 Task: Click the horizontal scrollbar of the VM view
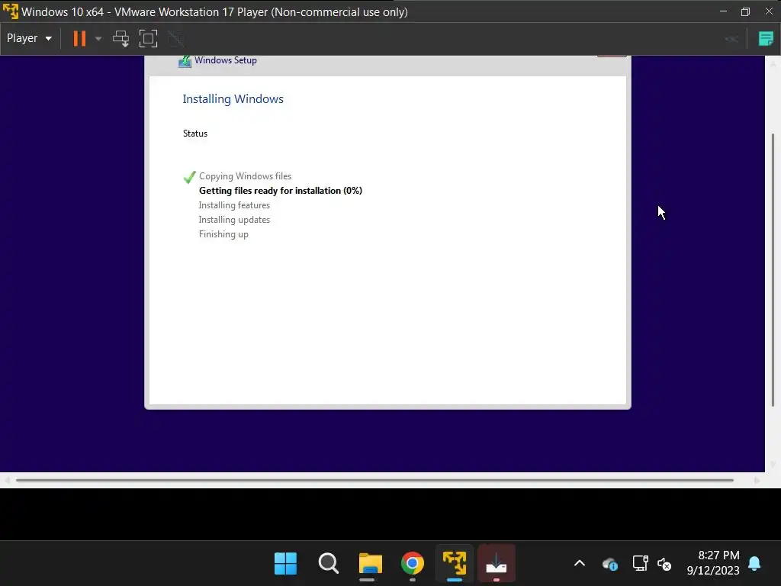pos(374,481)
